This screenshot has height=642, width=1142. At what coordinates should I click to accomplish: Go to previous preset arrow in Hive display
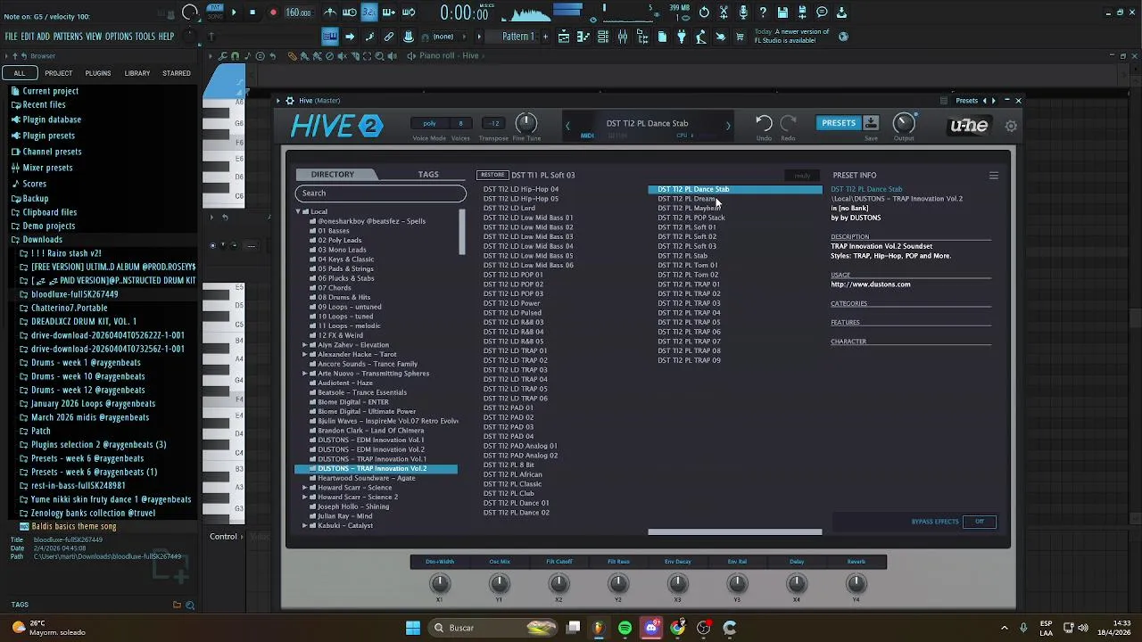point(567,126)
